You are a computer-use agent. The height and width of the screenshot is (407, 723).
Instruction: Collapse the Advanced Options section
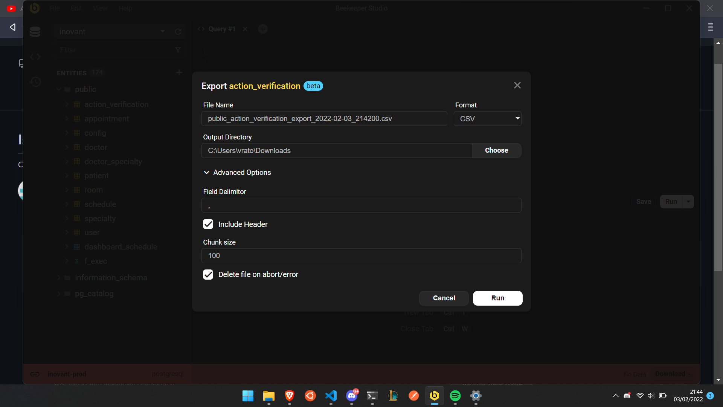pos(237,172)
